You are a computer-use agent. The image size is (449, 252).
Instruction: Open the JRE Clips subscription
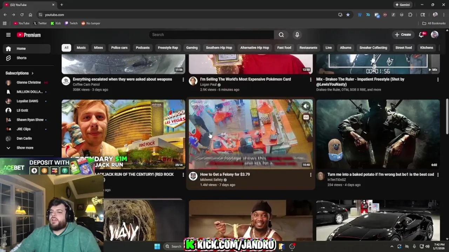click(x=27, y=129)
